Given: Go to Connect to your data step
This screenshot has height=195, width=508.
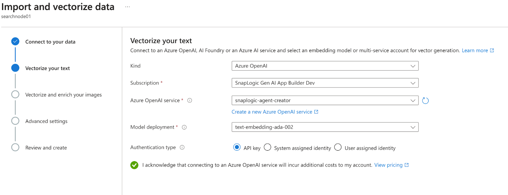Looking at the screenshot, I should [x=50, y=42].
